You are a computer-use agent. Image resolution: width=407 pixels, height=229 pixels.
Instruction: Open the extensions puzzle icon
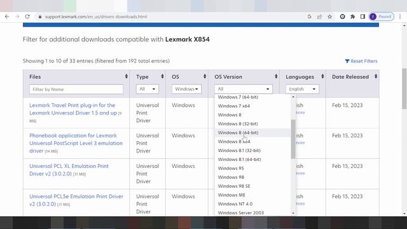(352, 17)
